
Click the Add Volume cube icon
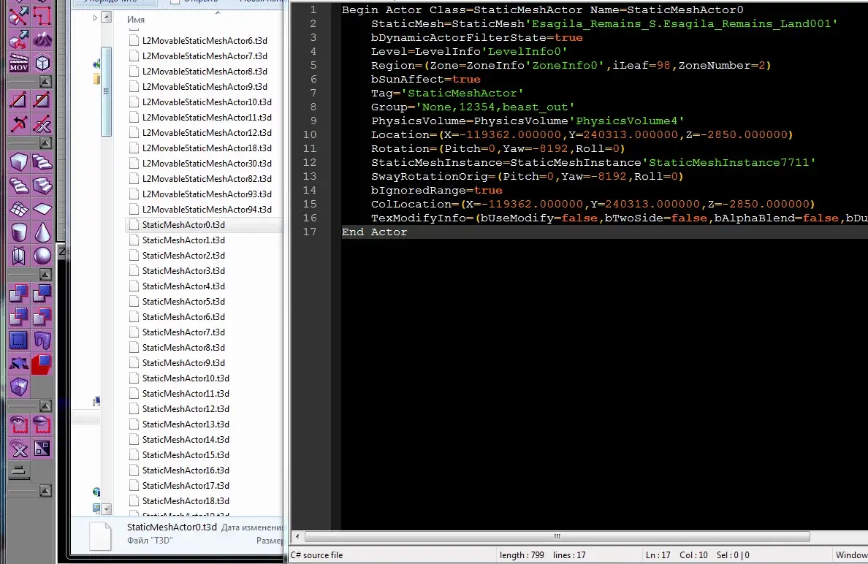[18, 387]
